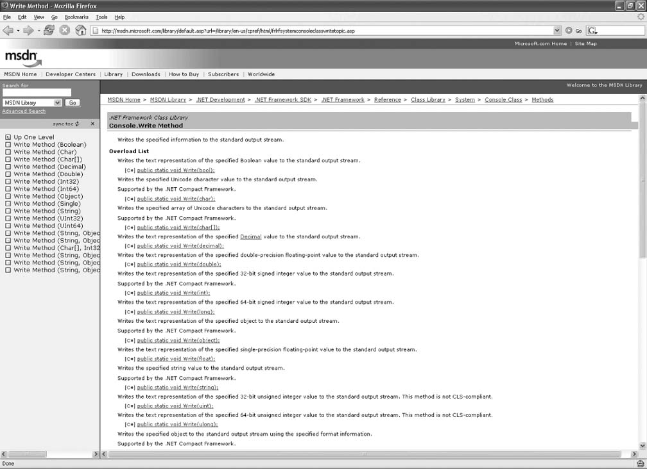Click the MSDN Search for text field
The height and width of the screenshot is (469, 647).
coord(37,93)
